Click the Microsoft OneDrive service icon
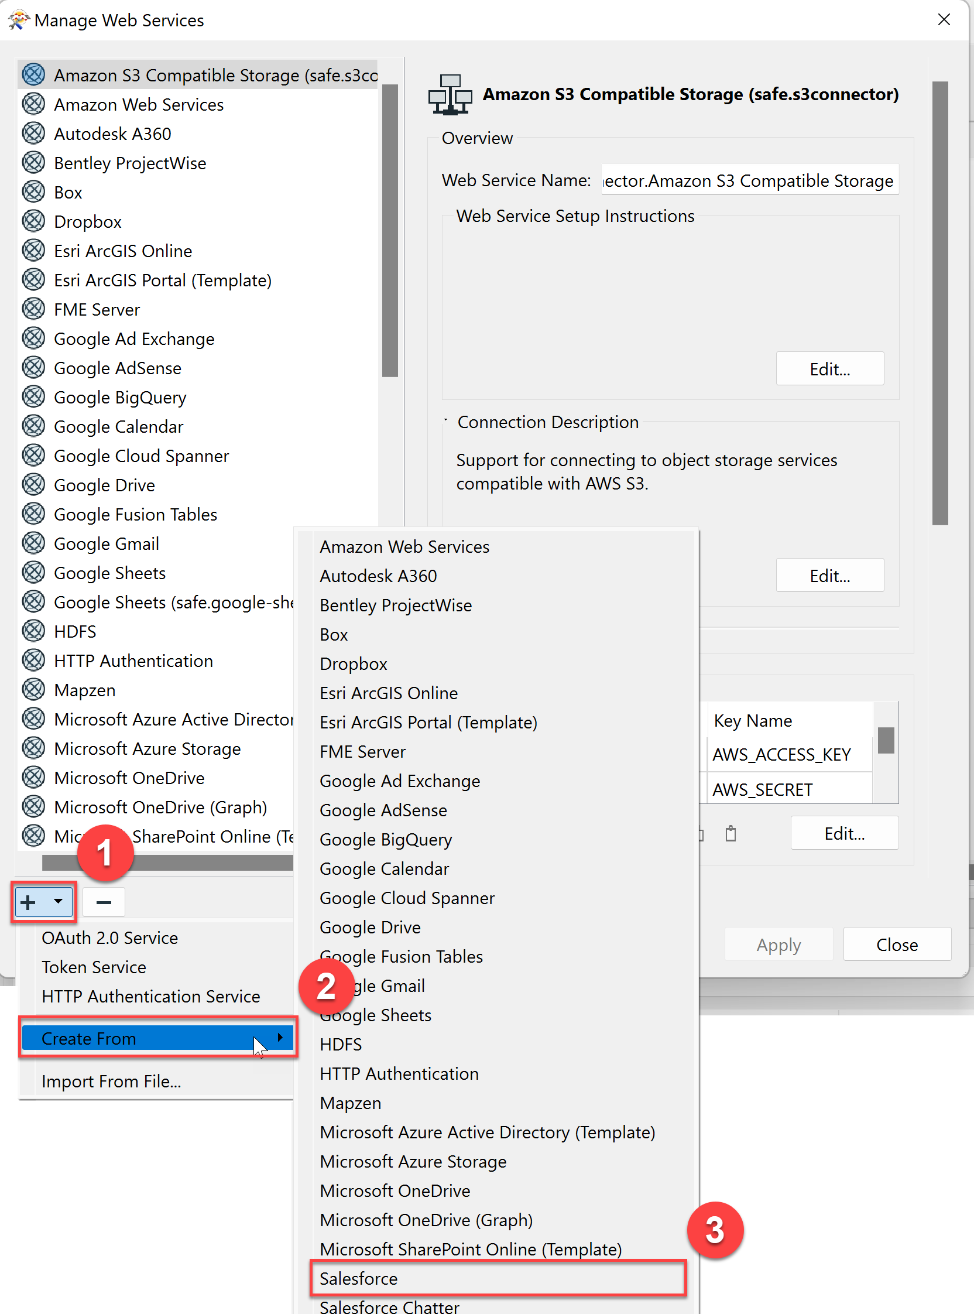Image resolution: width=974 pixels, height=1314 pixels. click(x=33, y=777)
